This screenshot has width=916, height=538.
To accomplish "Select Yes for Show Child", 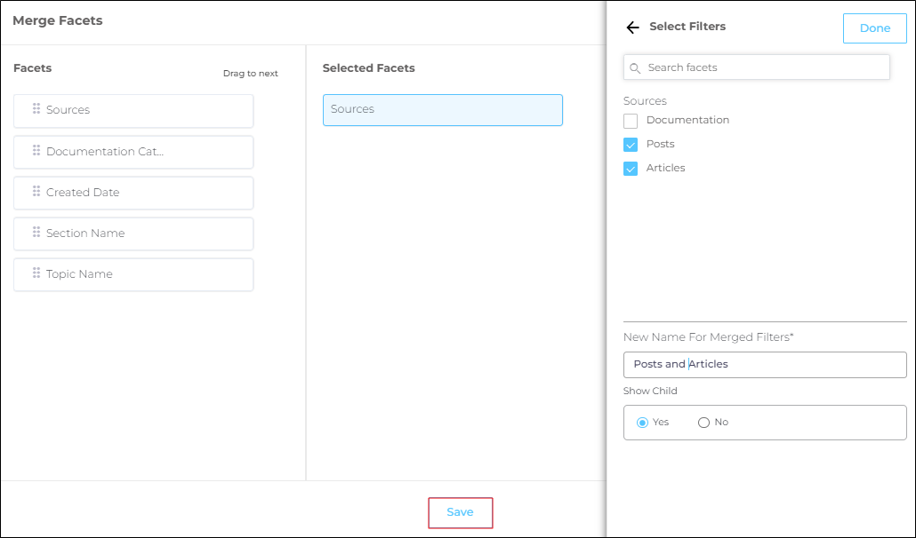I will coord(642,423).
